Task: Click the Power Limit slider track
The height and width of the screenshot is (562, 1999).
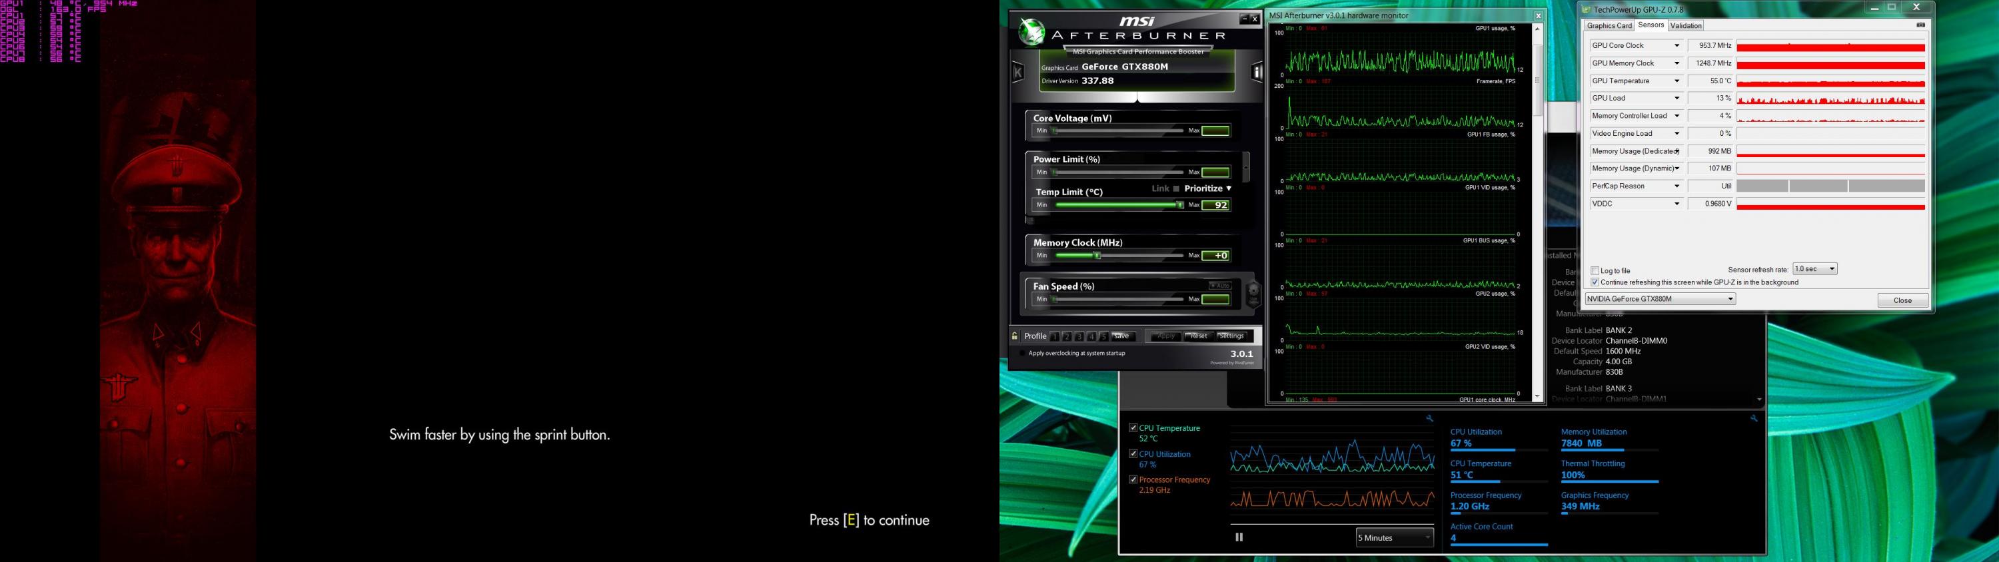Action: pos(1117,172)
